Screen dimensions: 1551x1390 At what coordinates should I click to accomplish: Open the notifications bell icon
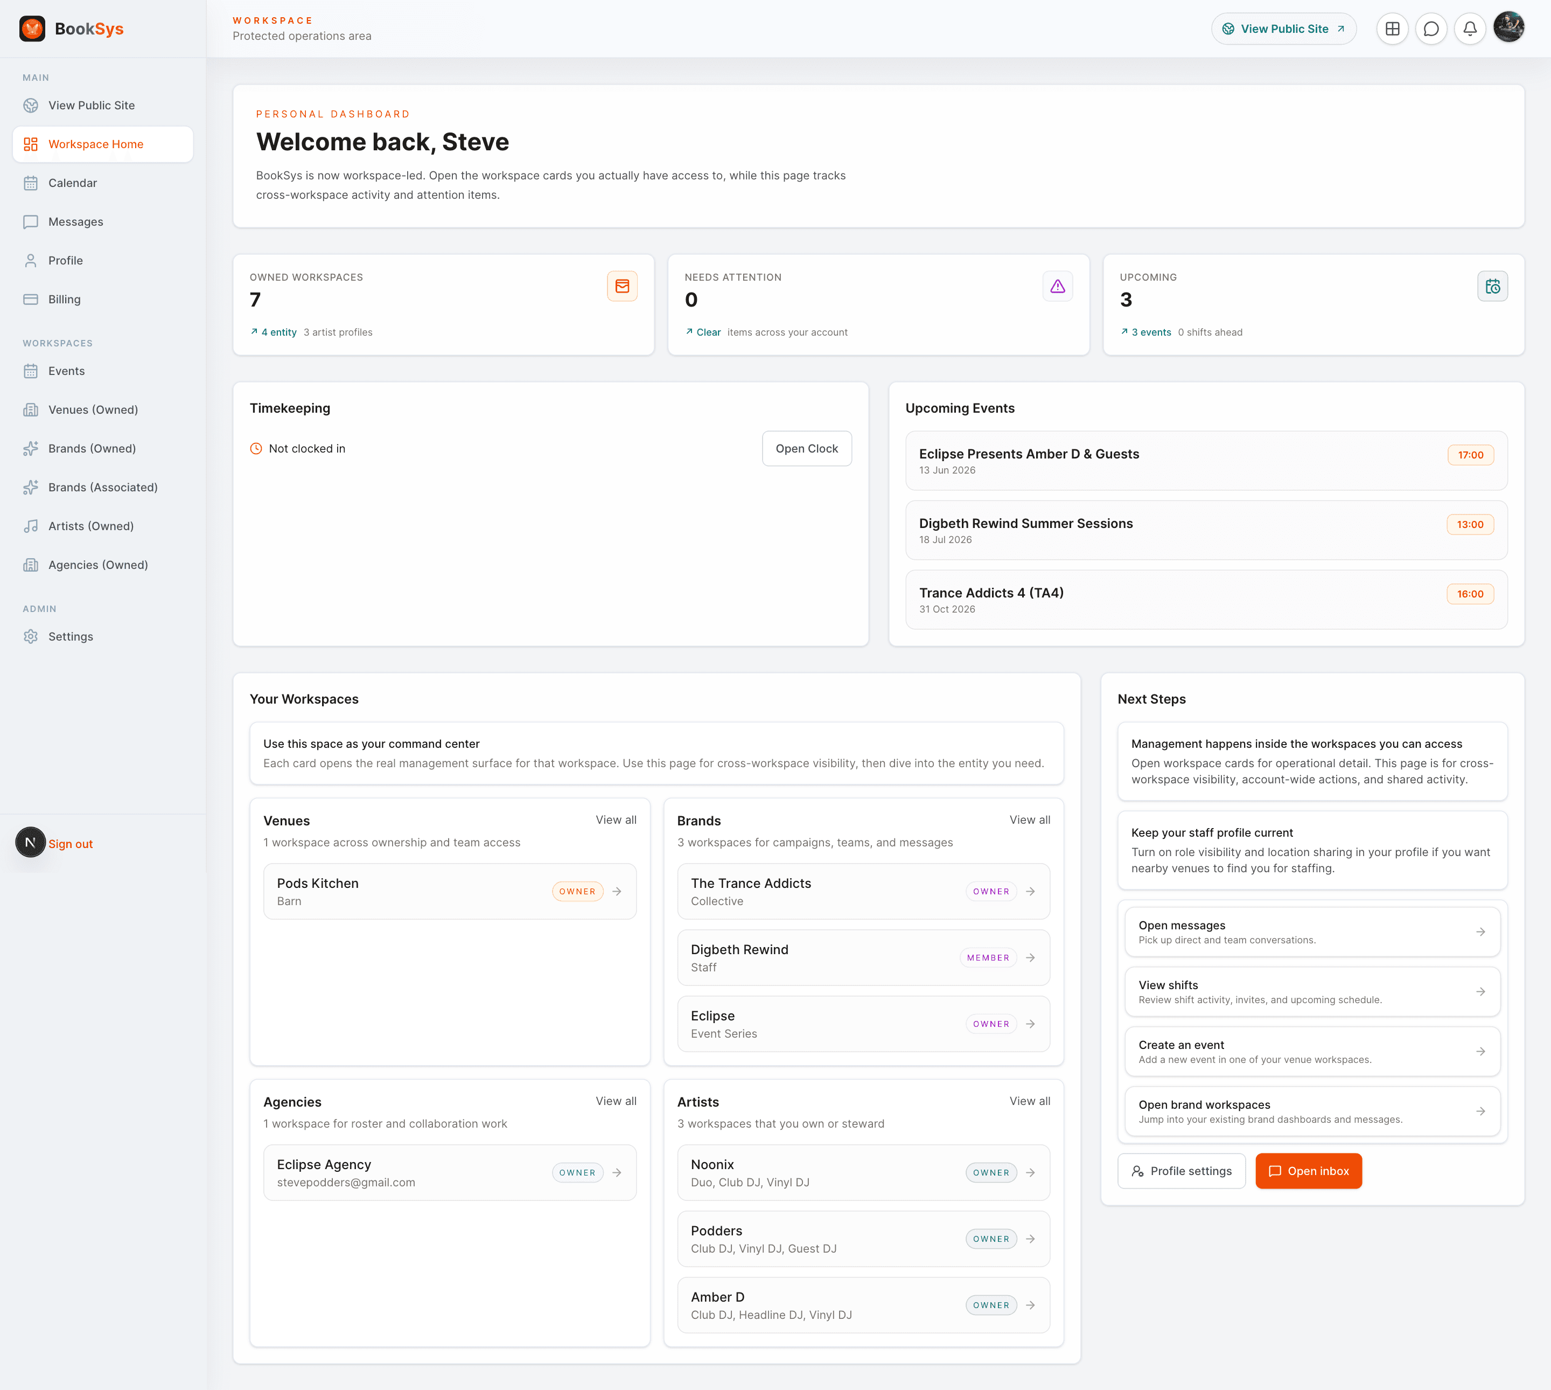pyautogui.click(x=1469, y=29)
